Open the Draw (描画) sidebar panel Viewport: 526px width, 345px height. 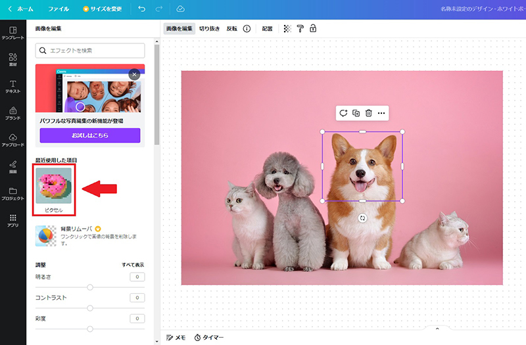pos(12,167)
